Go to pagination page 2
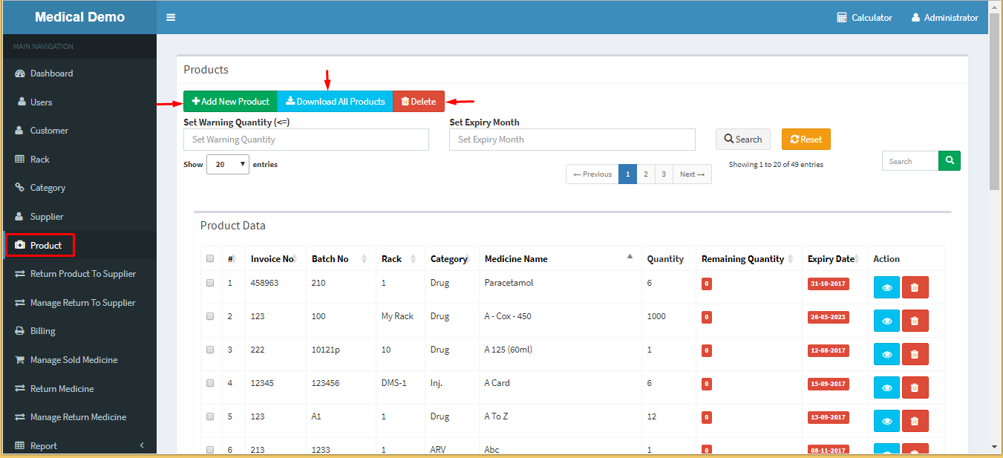 coord(646,174)
